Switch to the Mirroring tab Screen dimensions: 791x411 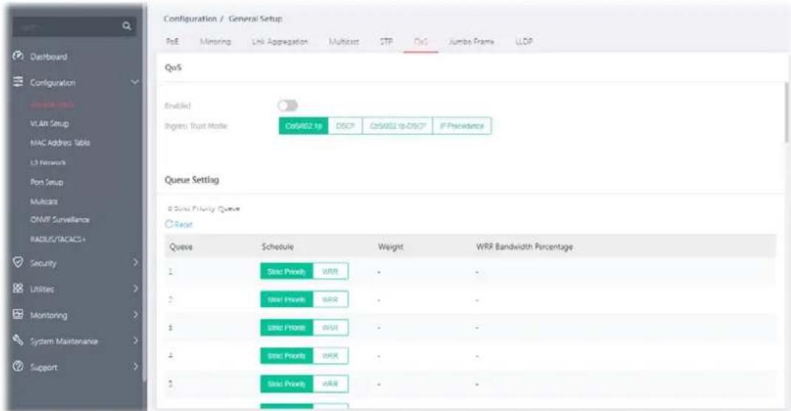(216, 41)
